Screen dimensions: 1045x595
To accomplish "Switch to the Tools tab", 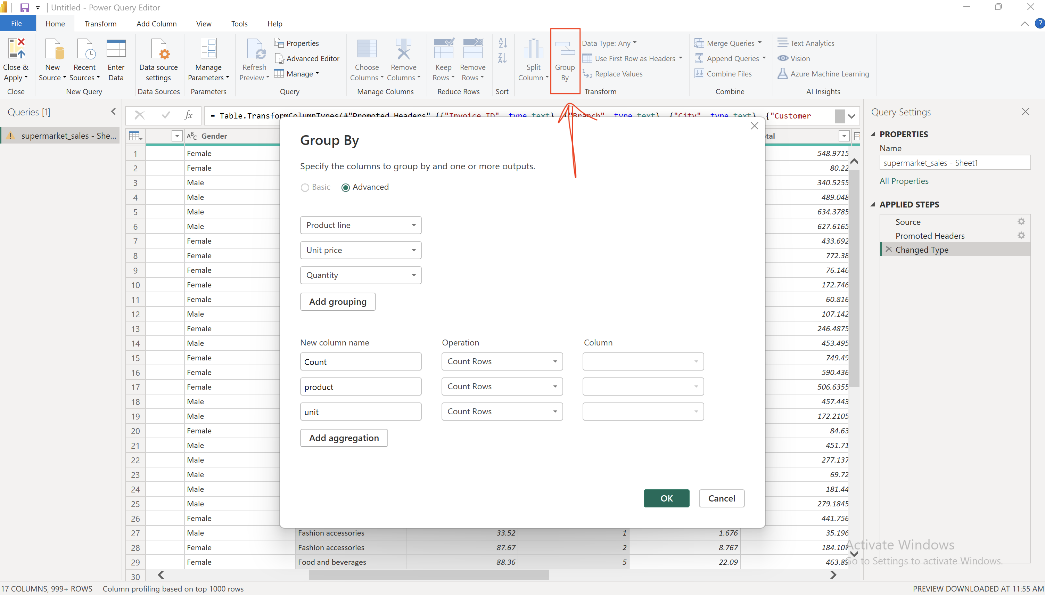I will [239, 24].
